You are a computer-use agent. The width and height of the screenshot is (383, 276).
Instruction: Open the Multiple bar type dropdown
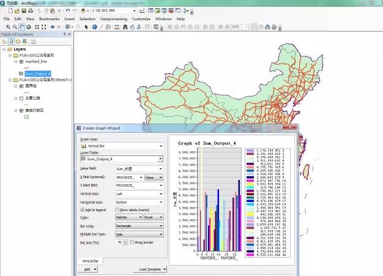(139, 234)
